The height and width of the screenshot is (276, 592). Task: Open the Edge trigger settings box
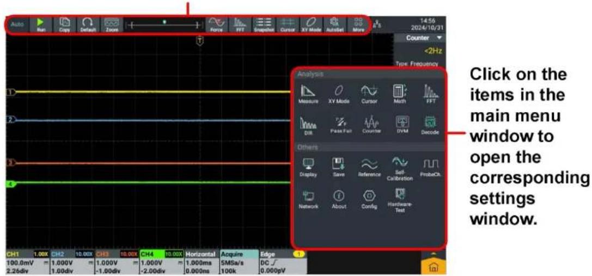pyautogui.click(x=283, y=263)
